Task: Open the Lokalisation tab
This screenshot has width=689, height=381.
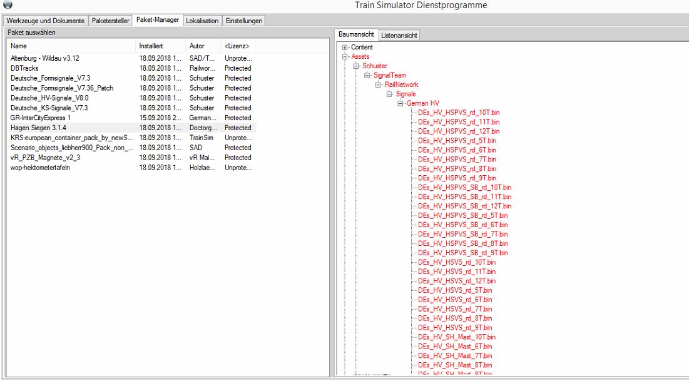Action: 202,21
